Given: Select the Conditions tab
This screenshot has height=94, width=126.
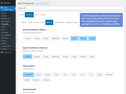Looking at the screenshot, I should point(29,15).
